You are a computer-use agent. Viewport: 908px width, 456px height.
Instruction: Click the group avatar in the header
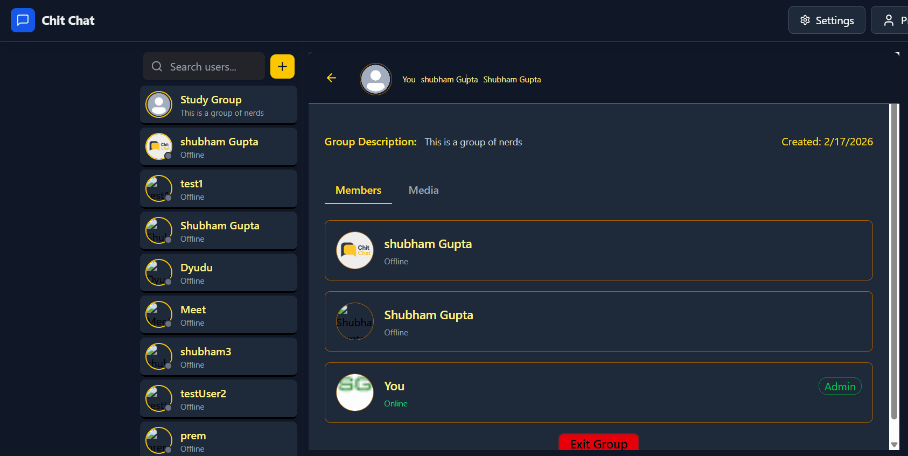[x=375, y=79]
